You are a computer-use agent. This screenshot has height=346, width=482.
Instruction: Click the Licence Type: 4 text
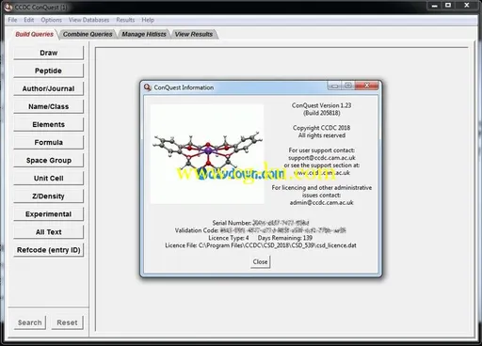pyautogui.click(x=229, y=238)
